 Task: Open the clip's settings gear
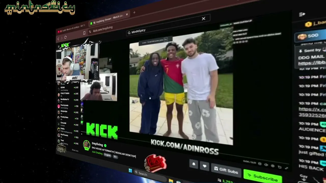(273, 166)
